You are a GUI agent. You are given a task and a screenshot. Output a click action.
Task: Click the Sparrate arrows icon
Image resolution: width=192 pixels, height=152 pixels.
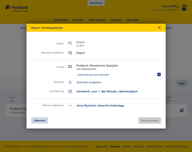click(70, 82)
